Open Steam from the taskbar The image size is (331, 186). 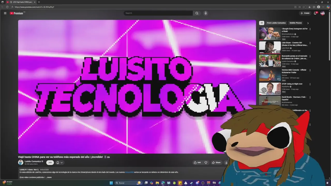[191, 183]
